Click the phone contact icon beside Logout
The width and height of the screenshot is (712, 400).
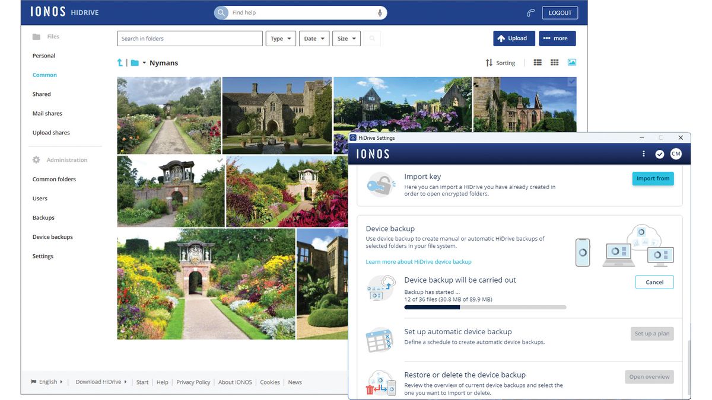tap(530, 12)
